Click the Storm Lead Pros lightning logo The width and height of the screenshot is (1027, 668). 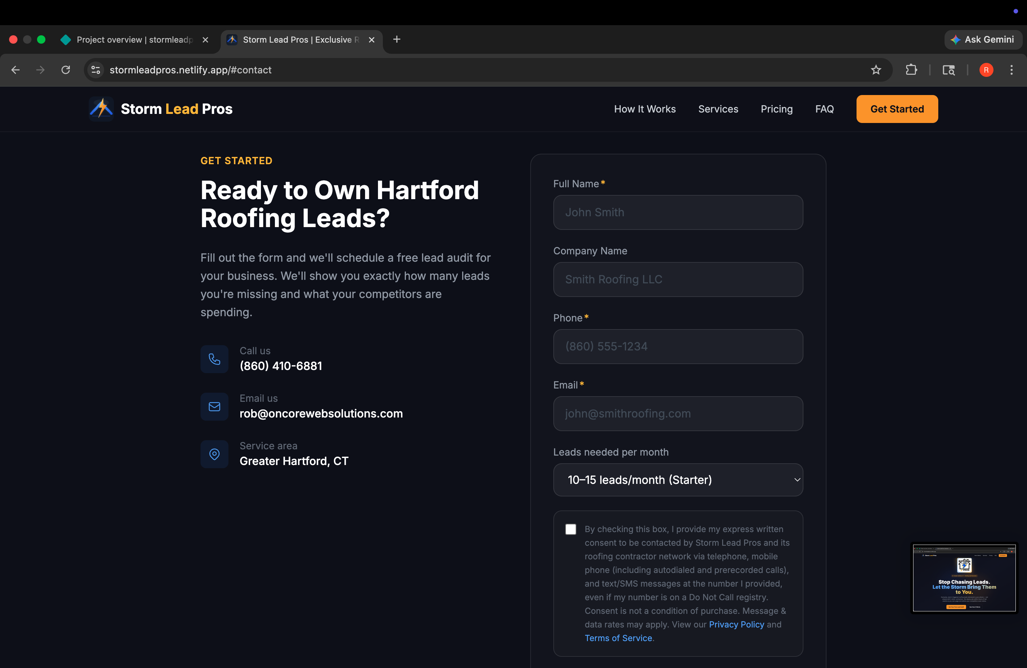click(101, 109)
